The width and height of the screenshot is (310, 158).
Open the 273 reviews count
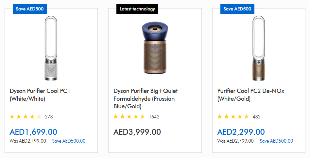pos(49,116)
